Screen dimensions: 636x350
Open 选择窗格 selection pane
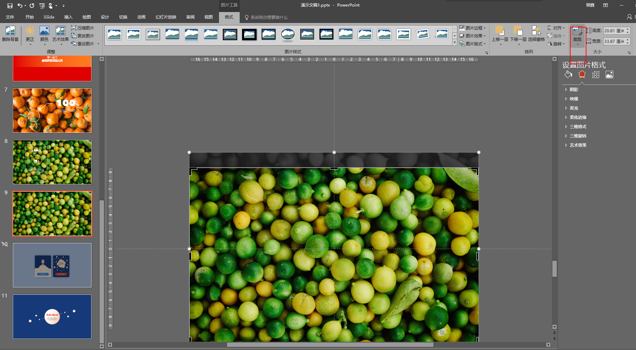[536, 34]
